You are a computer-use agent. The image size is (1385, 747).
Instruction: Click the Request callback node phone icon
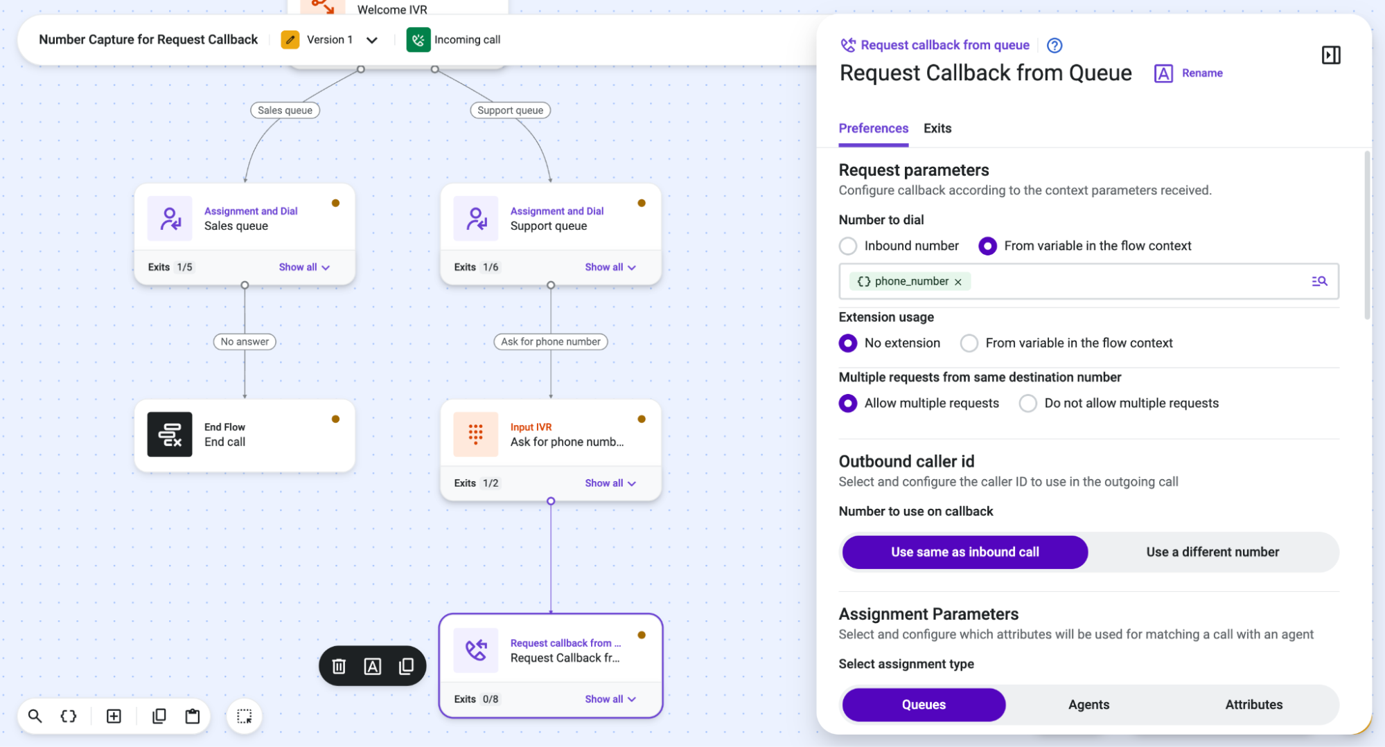pos(476,650)
